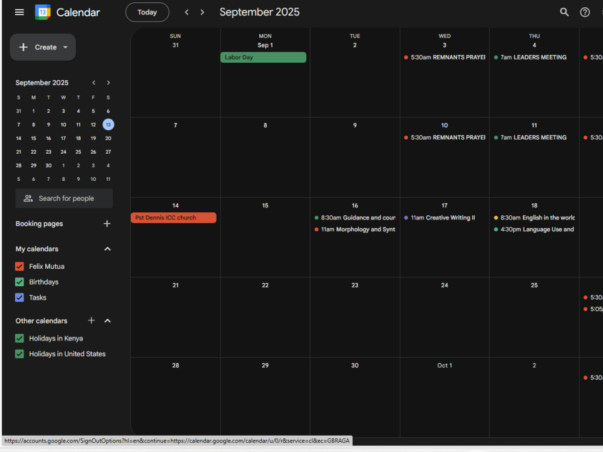Open the main menu hamburger icon

(19, 12)
